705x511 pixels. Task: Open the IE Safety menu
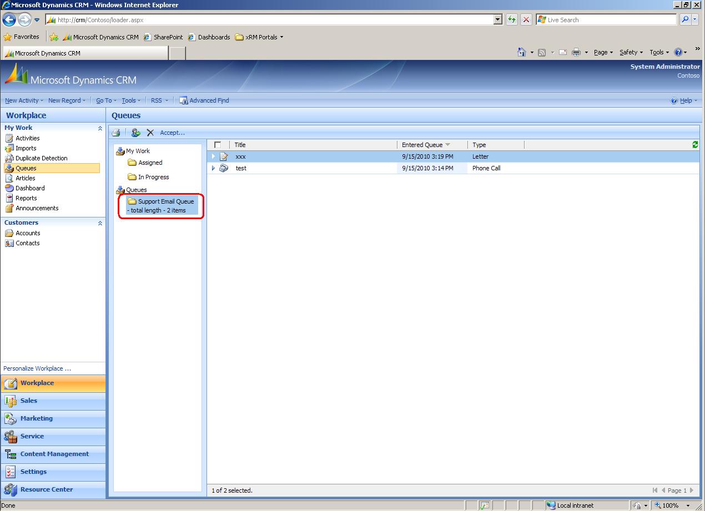[631, 52]
